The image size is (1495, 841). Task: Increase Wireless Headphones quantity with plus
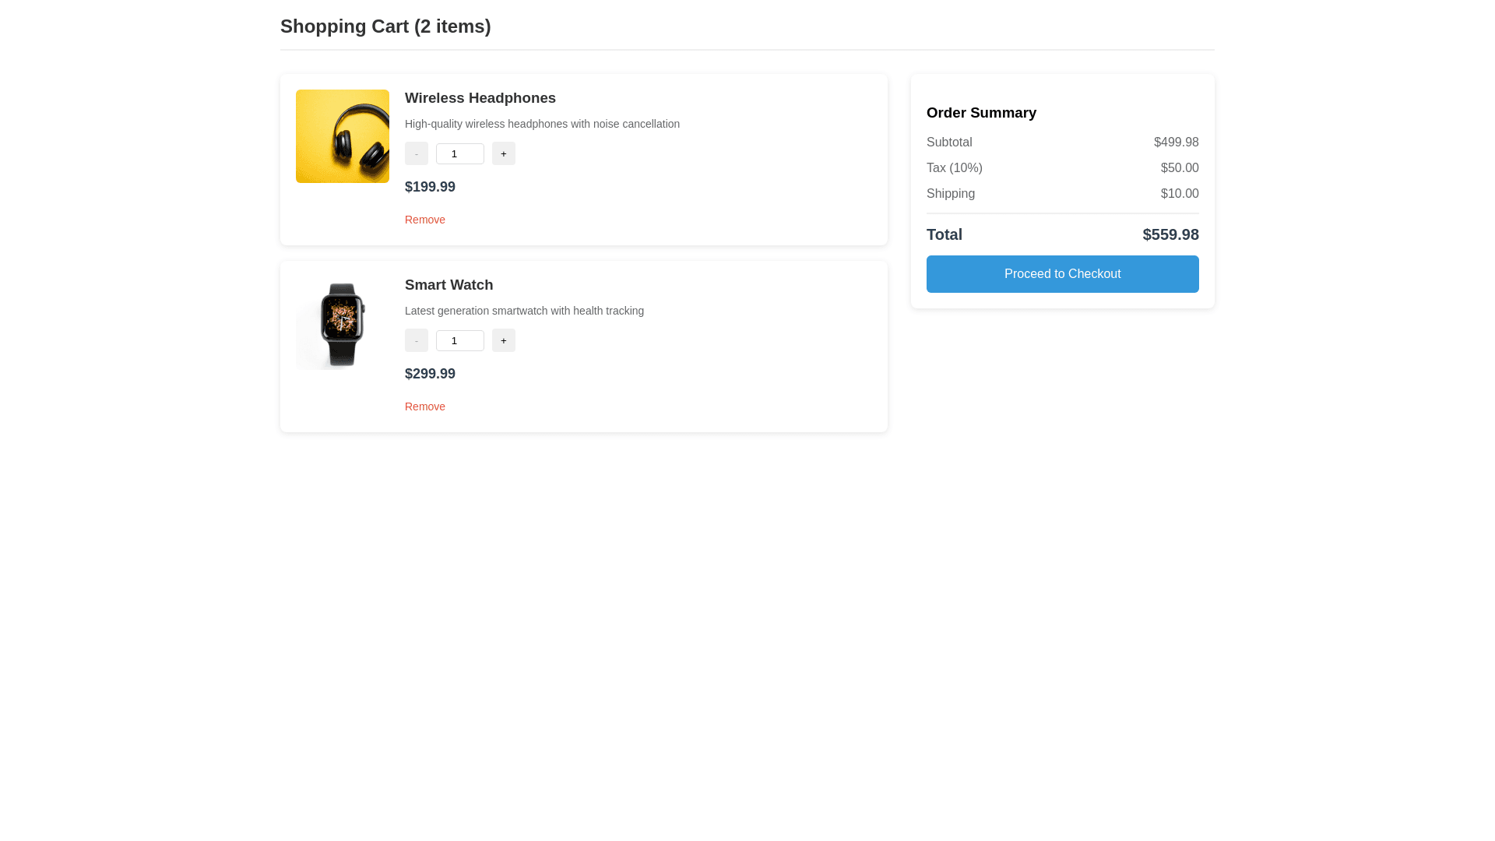pyautogui.click(x=504, y=153)
